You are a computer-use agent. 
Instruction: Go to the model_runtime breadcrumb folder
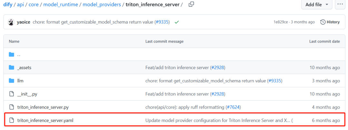point(61,4)
